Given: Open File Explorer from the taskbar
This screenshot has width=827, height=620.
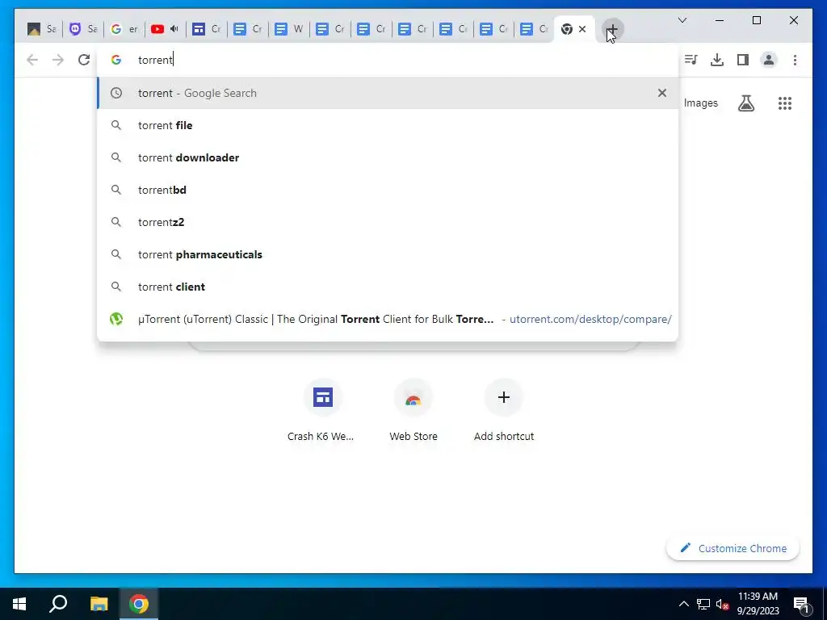Looking at the screenshot, I should point(99,604).
